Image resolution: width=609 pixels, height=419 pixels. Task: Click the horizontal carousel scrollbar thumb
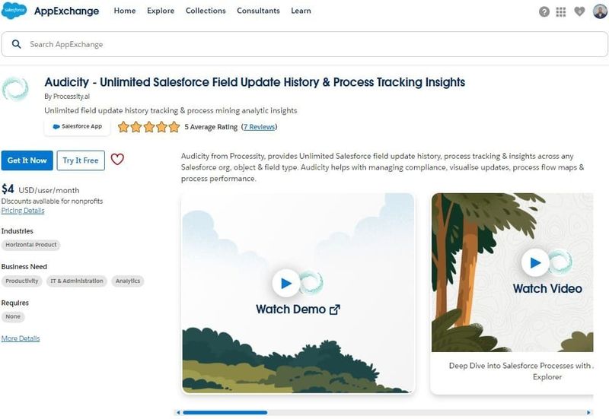(225, 412)
